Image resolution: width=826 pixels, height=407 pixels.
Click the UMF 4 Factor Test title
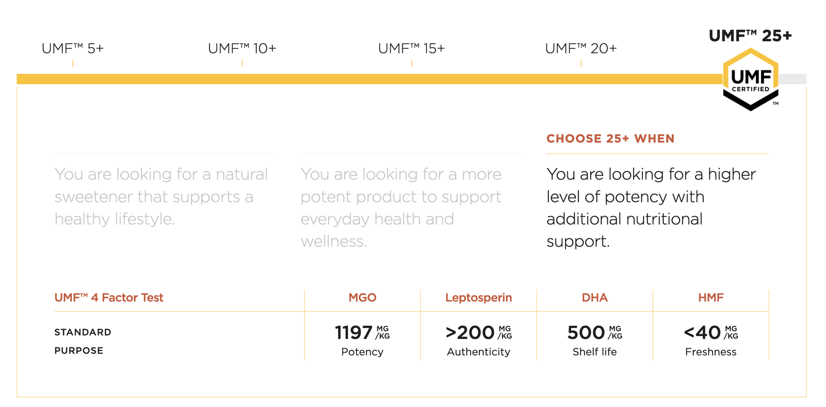coord(109,298)
